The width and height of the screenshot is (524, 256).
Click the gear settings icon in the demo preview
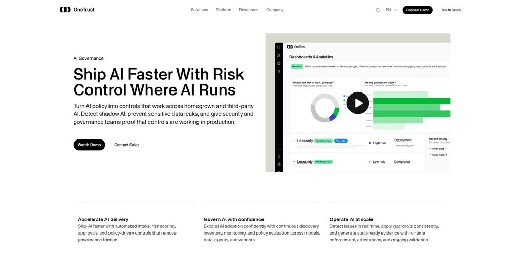[279, 164]
